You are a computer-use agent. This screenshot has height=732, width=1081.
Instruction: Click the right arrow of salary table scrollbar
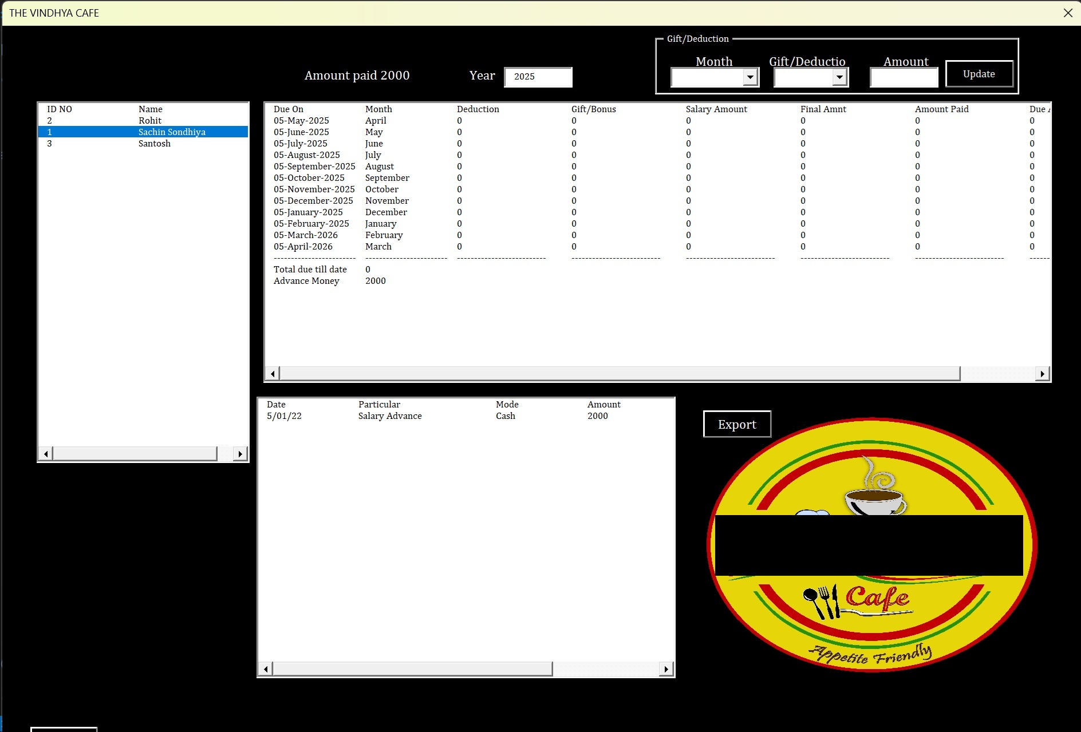[x=1042, y=373]
